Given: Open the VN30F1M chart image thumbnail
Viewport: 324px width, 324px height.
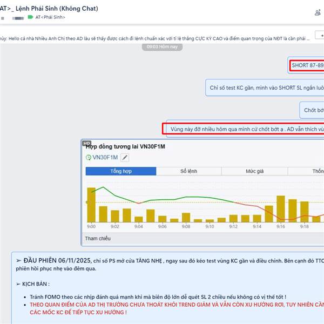Looking at the screenshot, I should click(x=202, y=193).
